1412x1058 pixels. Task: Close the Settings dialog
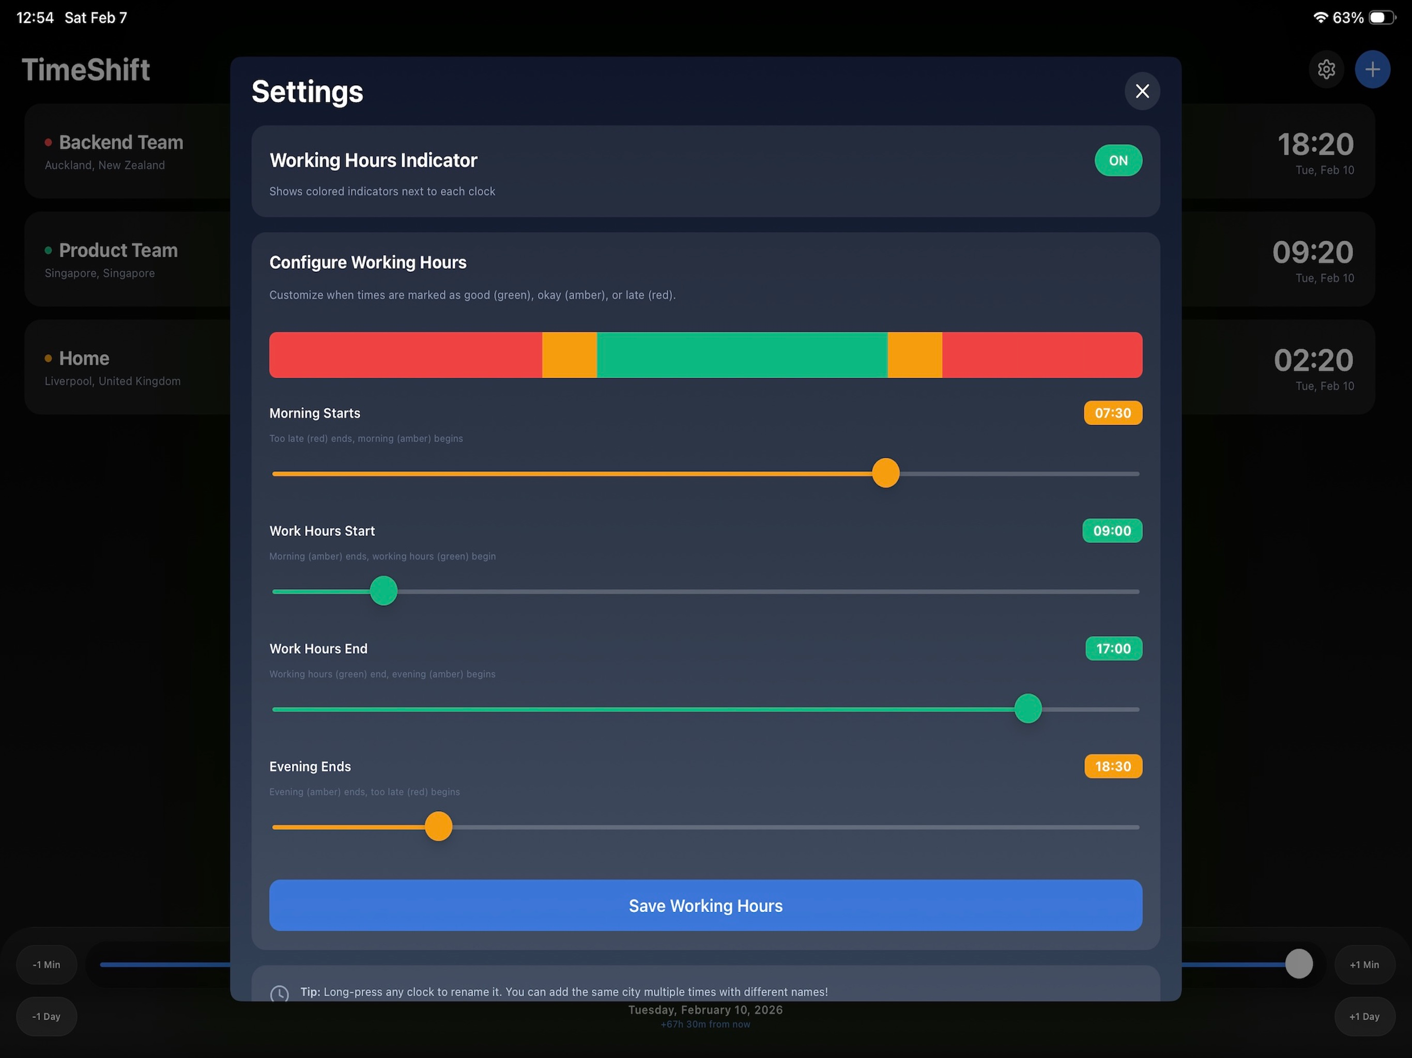[x=1142, y=91]
